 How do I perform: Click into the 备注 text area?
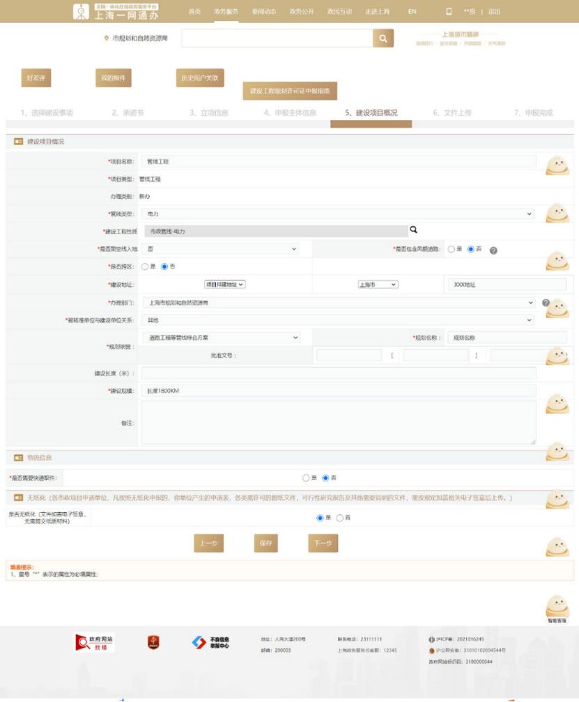pyautogui.click(x=338, y=423)
